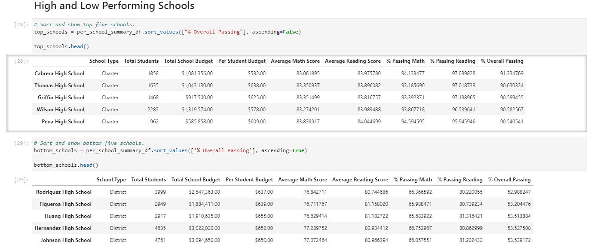The image size is (591, 251).
Task: Click the 93.867718 passing math value
Action: point(413,110)
